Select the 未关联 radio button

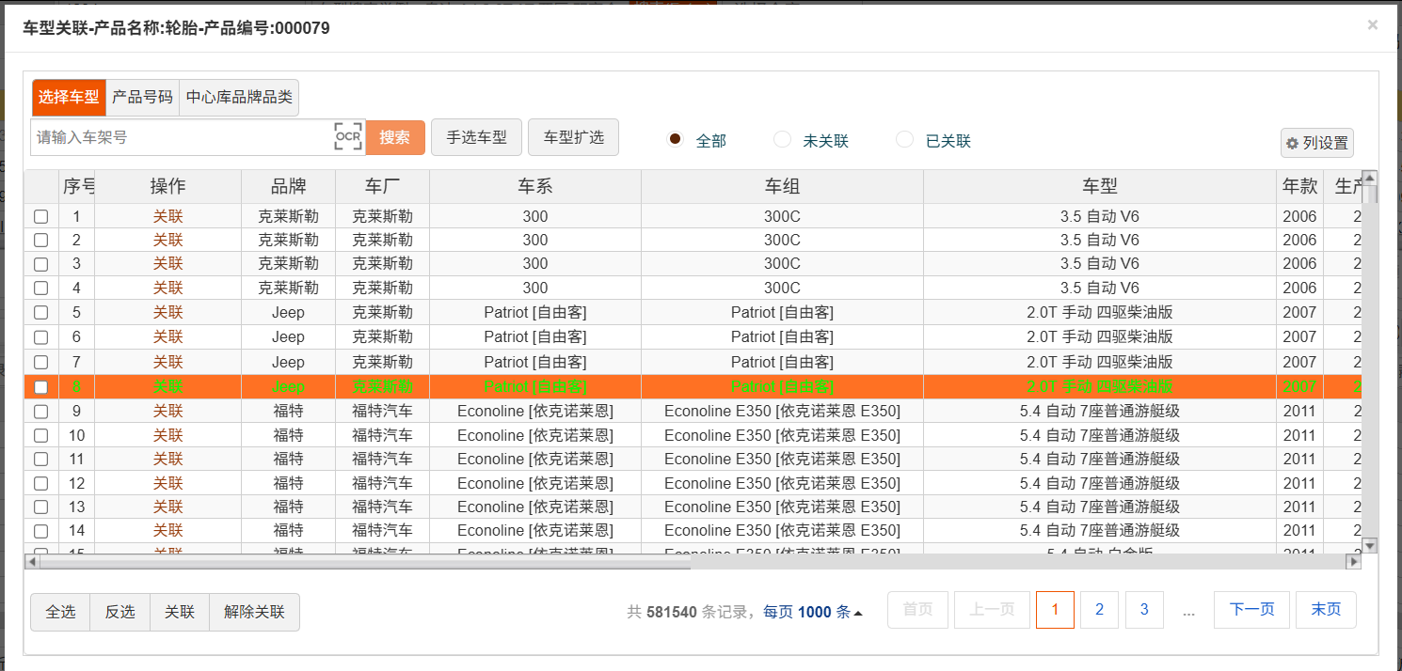782,140
